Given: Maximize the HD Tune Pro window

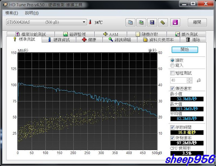Looking at the screenshot, I should (x=193, y=3).
